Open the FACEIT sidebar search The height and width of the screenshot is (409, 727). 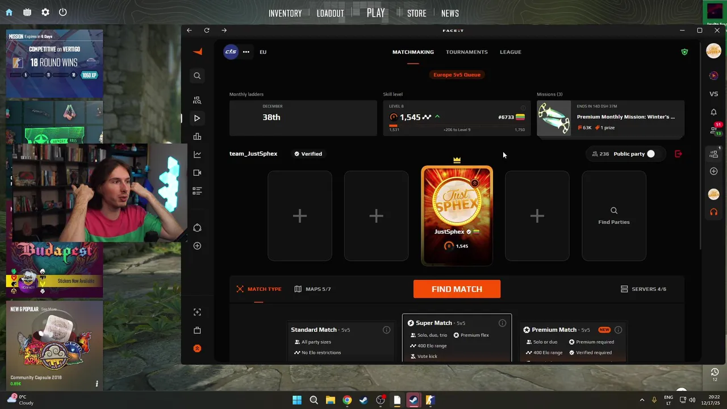coord(197,76)
